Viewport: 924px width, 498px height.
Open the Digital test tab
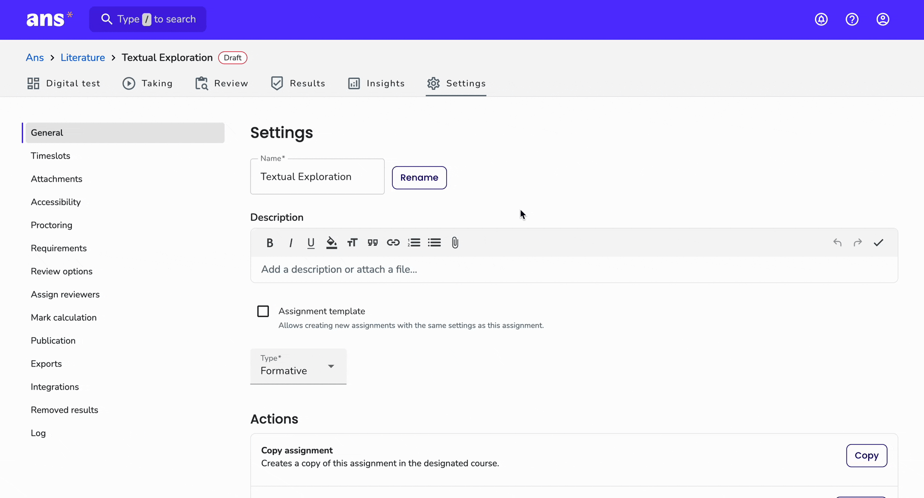[x=64, y=83]
